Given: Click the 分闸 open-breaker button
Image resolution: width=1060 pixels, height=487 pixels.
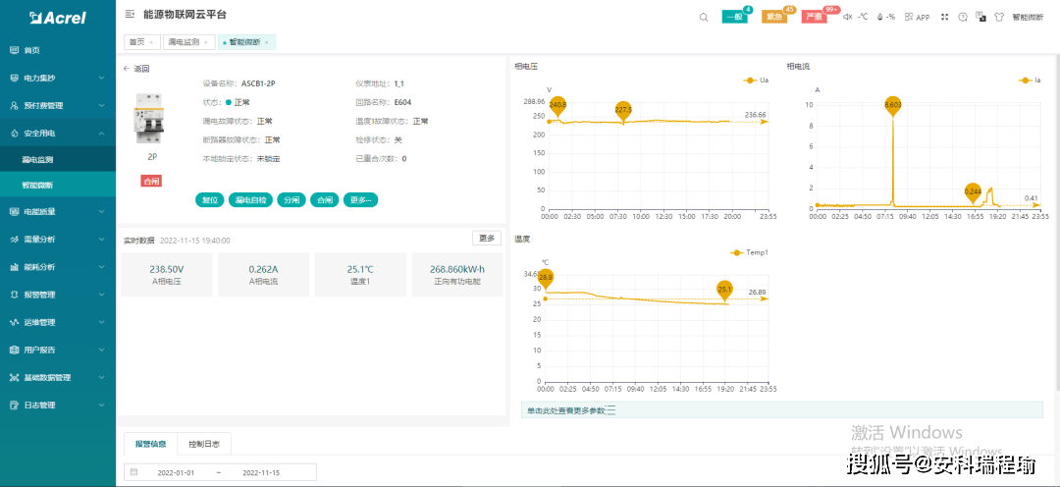Looking at the screenshot, I should click(x=291, y=200).
